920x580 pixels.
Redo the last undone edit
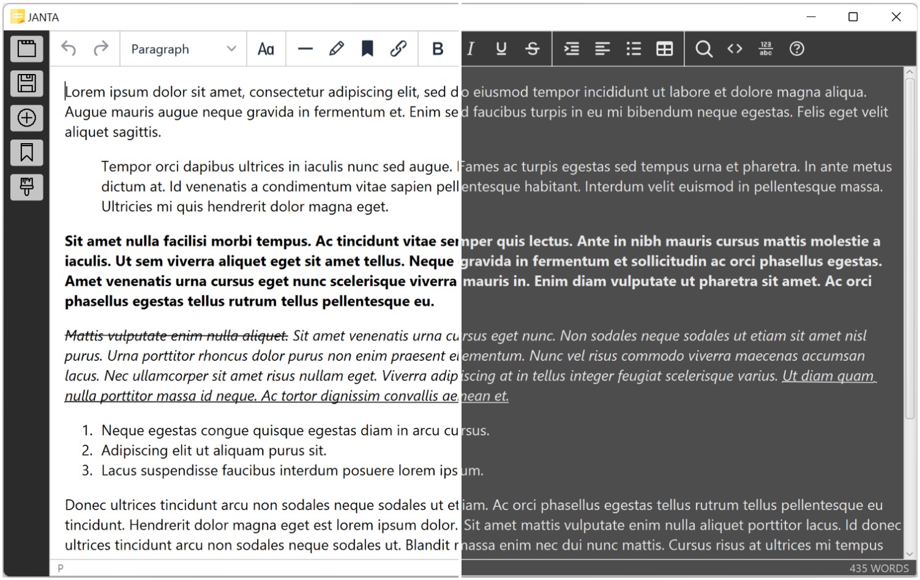pos(100,49)
